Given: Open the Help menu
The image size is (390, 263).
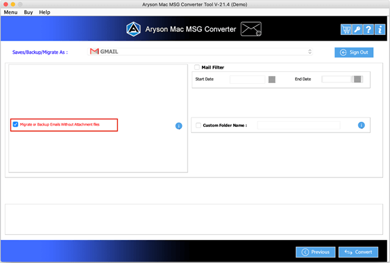Looking at the screenshot, I should (x=44, y=12).
